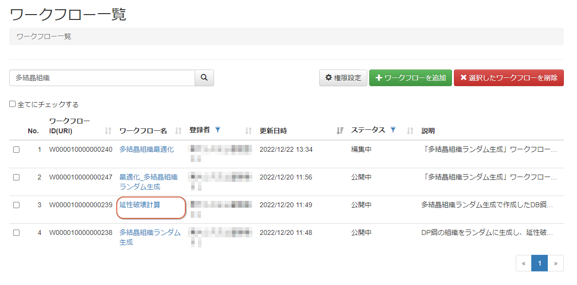This screenshot has height=285, width=577.
Task: Open the ステータス filter funnel icon
Action: point(393,129)
